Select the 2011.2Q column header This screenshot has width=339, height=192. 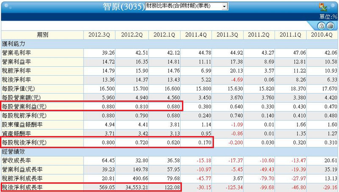pos(259,35)
